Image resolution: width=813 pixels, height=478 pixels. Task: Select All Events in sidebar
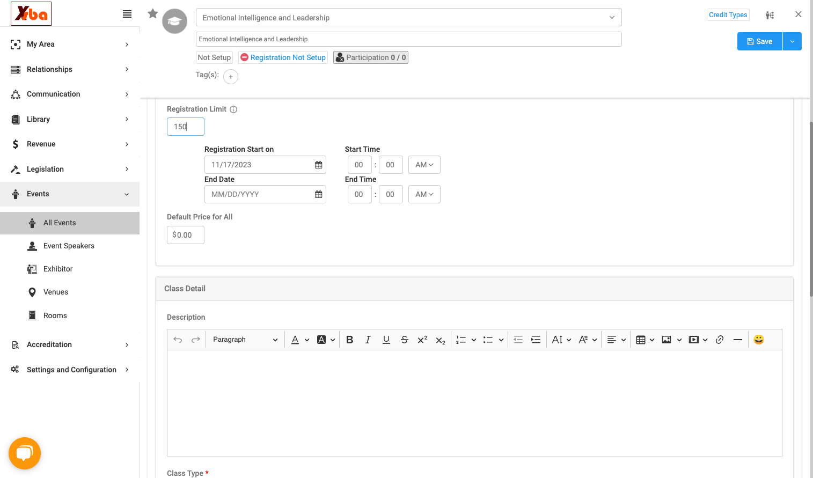point(70,223)
